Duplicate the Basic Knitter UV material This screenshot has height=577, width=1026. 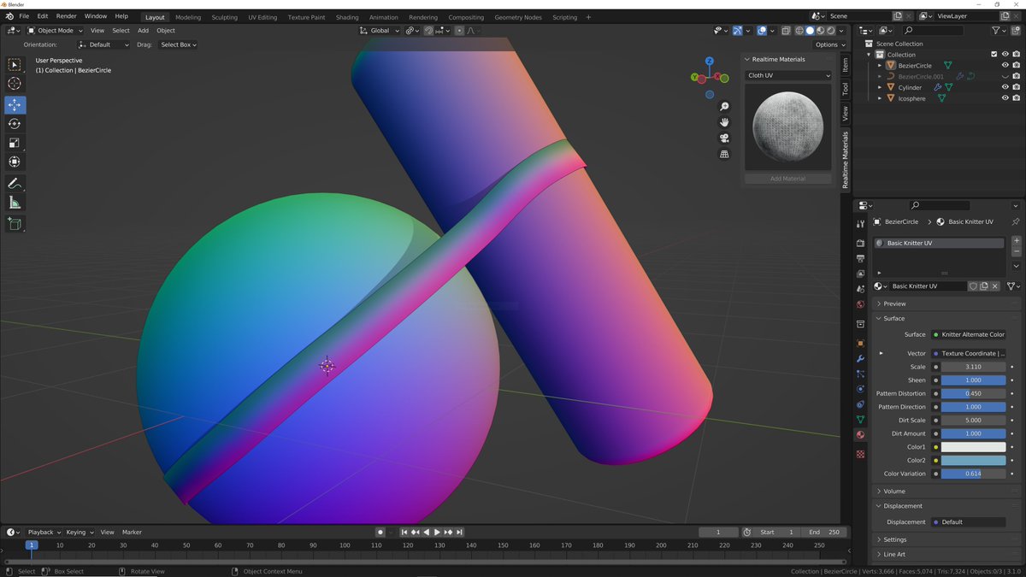coord(984,286)
